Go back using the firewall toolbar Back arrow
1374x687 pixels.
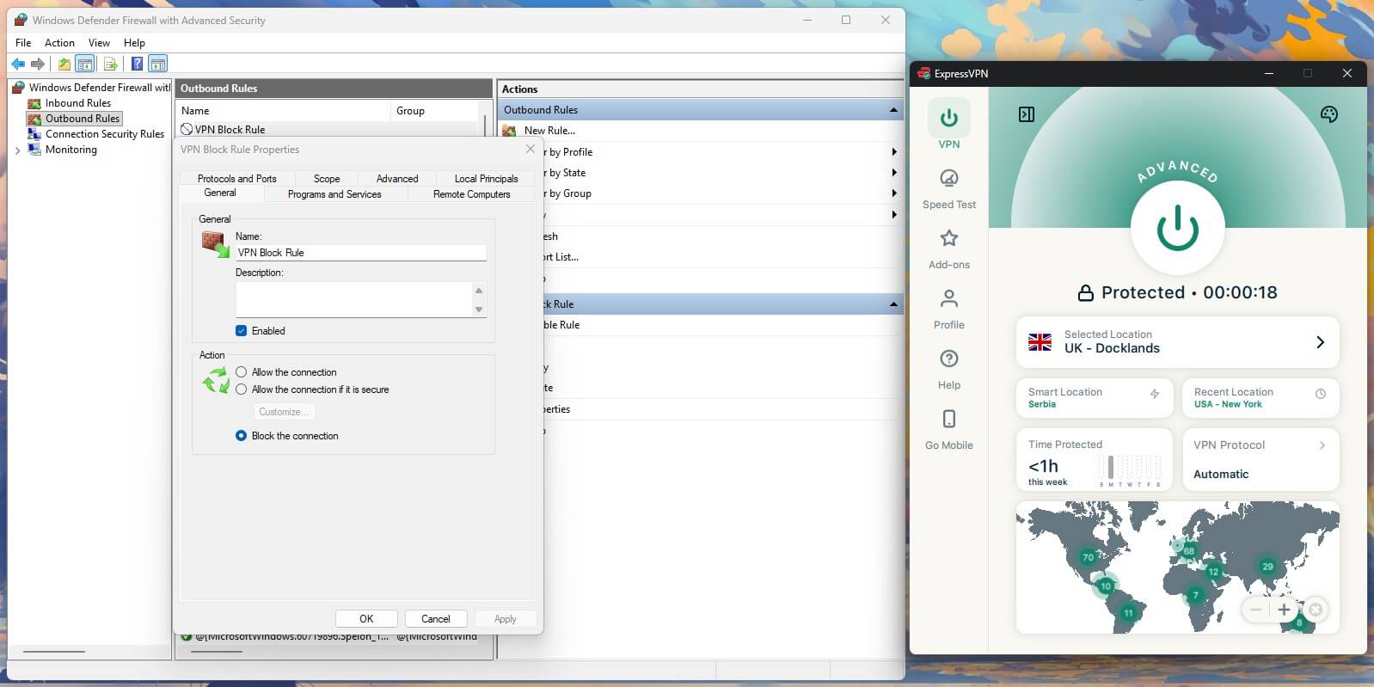(18, 64)
